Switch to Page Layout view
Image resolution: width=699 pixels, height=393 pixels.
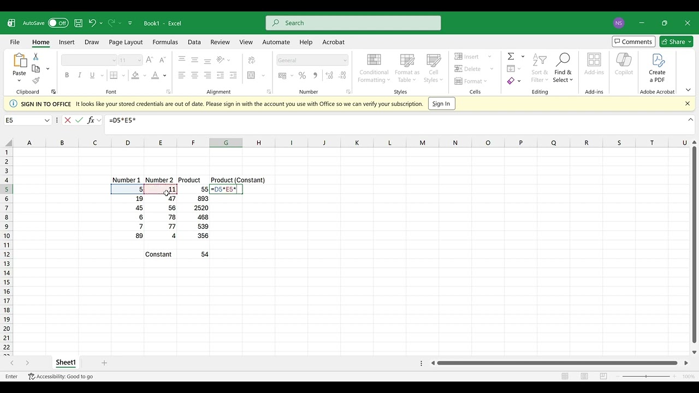pos(584,377)
